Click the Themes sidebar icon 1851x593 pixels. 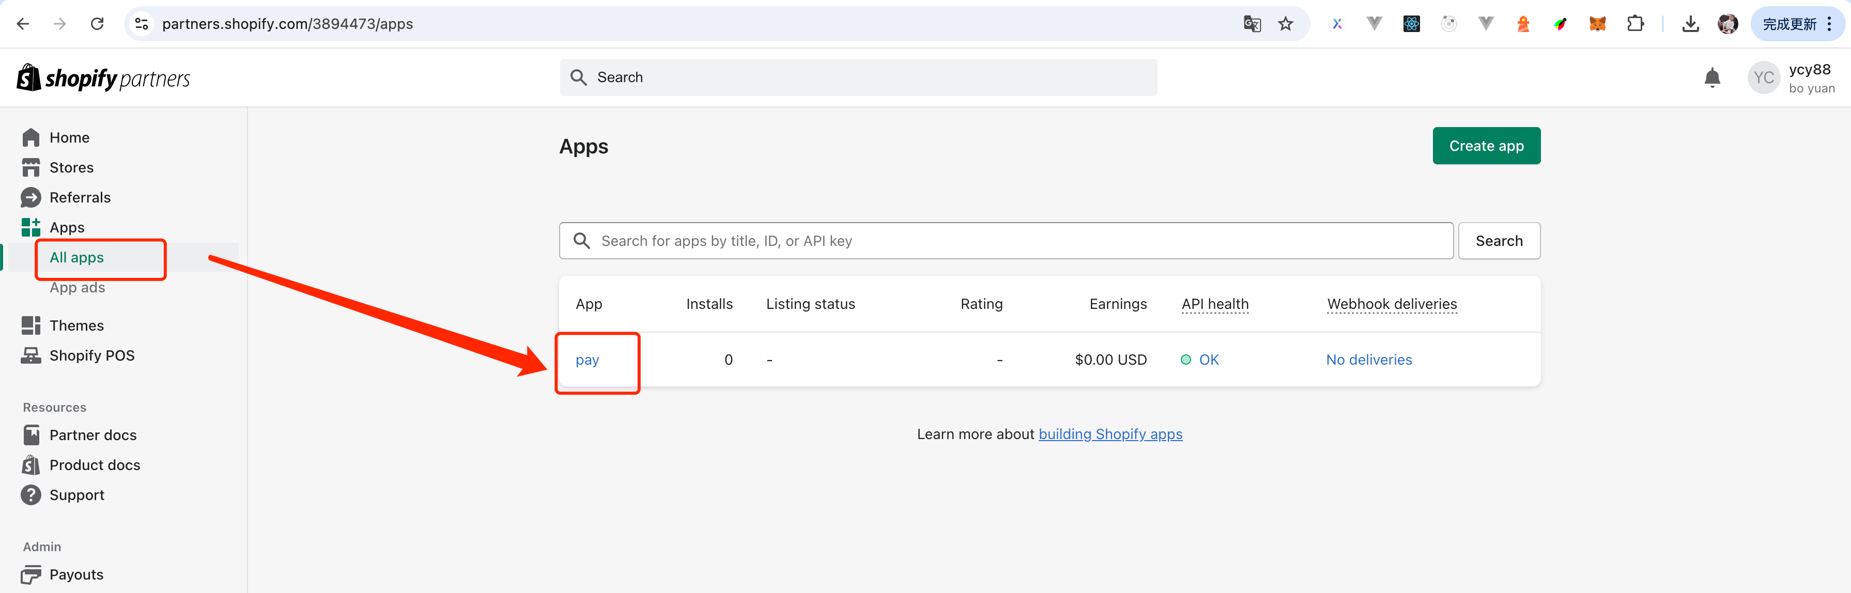[31, 325]
